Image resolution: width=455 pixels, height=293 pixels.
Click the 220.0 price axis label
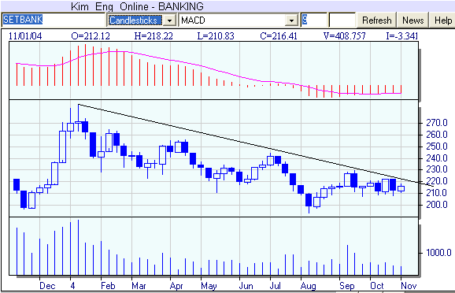(x=437, y=181)
